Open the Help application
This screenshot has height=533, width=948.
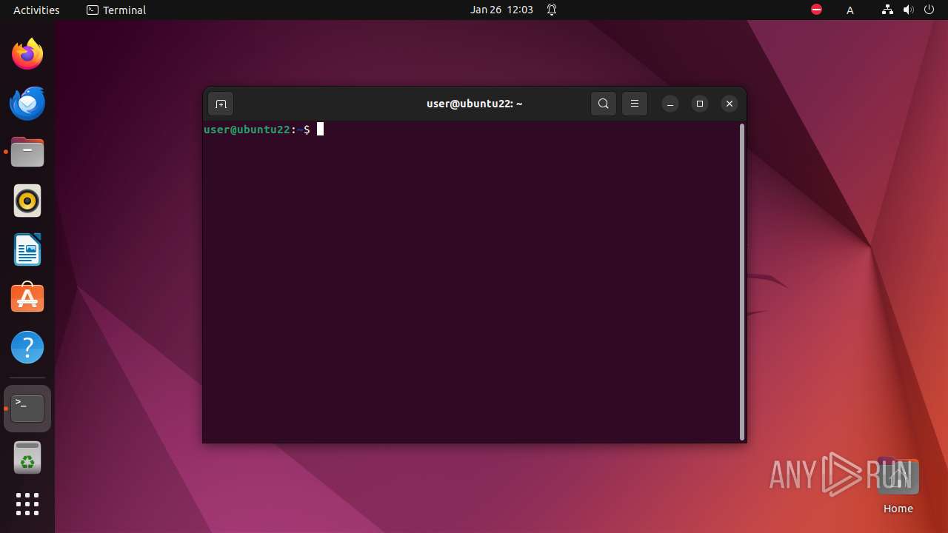coord(27,347)
